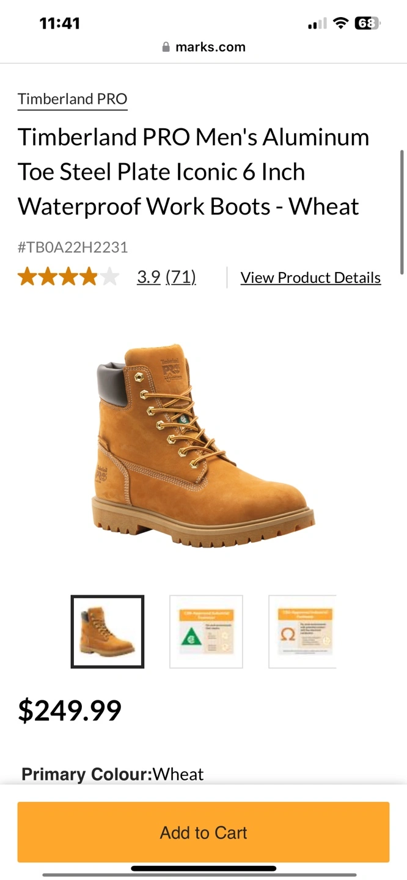Tap the battery level indicator
The width and height of the screenshot is (407, 880).
367,23
